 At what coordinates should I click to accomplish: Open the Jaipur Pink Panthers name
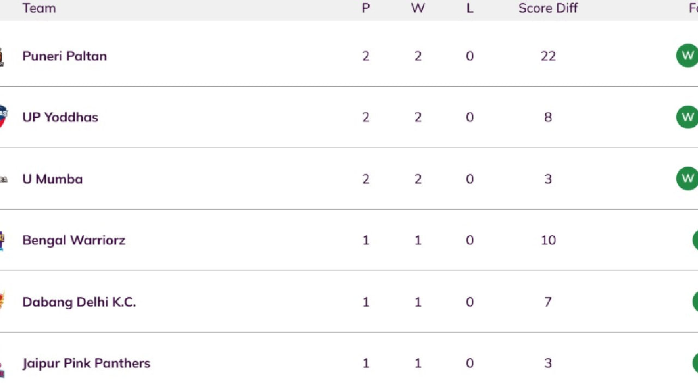pyautogui.click(x=86, y=363)
